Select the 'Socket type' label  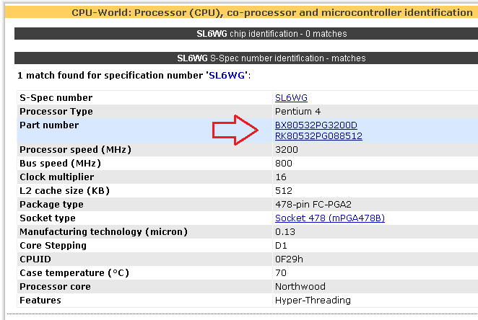click(48, 218)
